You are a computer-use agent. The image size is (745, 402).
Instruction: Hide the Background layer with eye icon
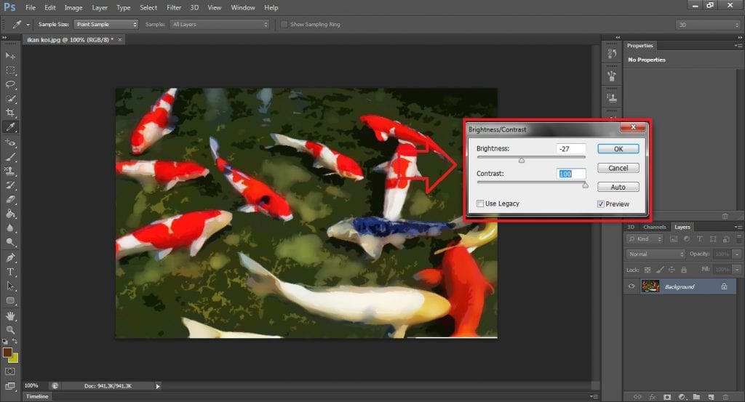632,286
